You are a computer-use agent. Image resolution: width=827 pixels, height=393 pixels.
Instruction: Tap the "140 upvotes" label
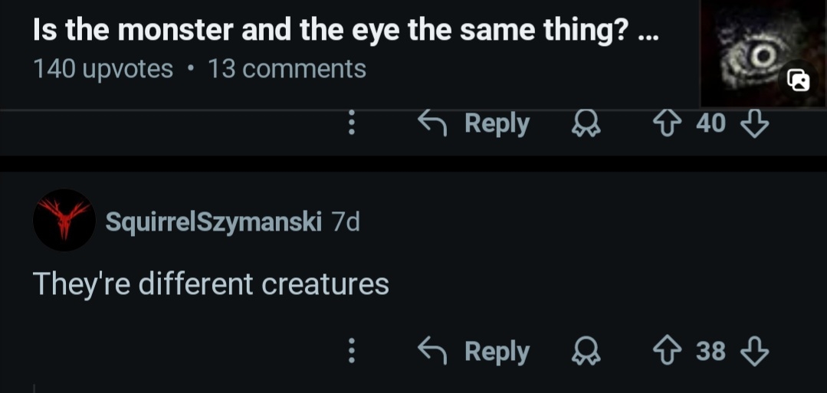tap(103, 69)
